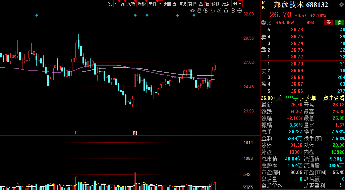Open the 更多 more menu

click(x=226, y=4)
